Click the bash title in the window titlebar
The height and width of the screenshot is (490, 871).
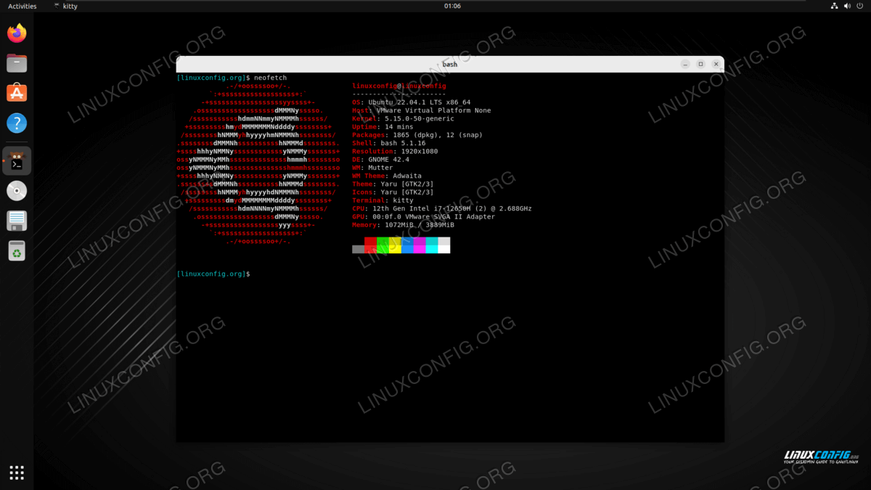(450, 64)
